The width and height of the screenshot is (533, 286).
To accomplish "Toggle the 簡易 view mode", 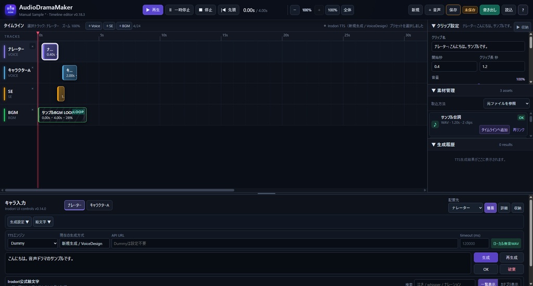I will pyautogui.click(x=490, y=208).
